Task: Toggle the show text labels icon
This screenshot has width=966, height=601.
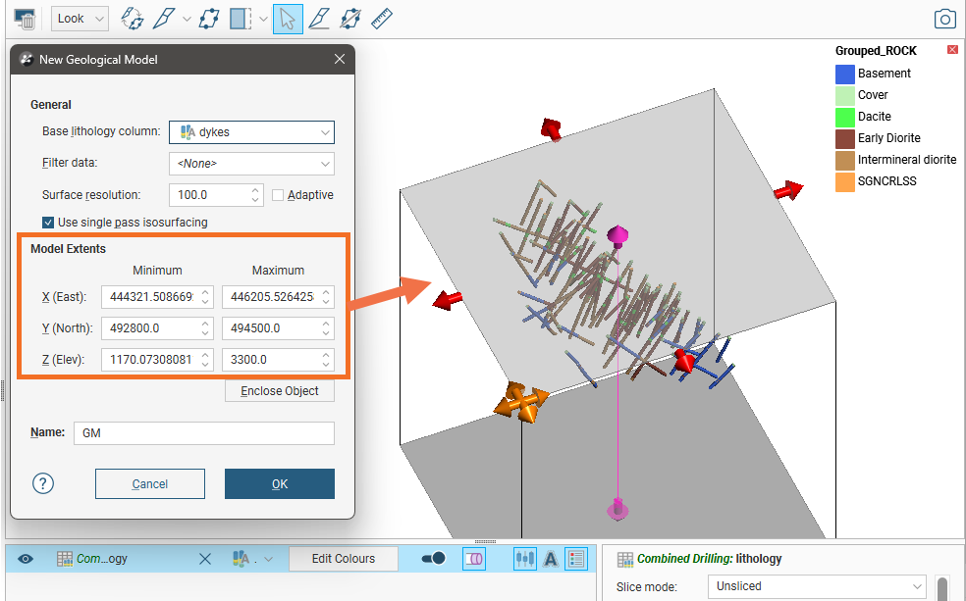Action: point(551,559)
